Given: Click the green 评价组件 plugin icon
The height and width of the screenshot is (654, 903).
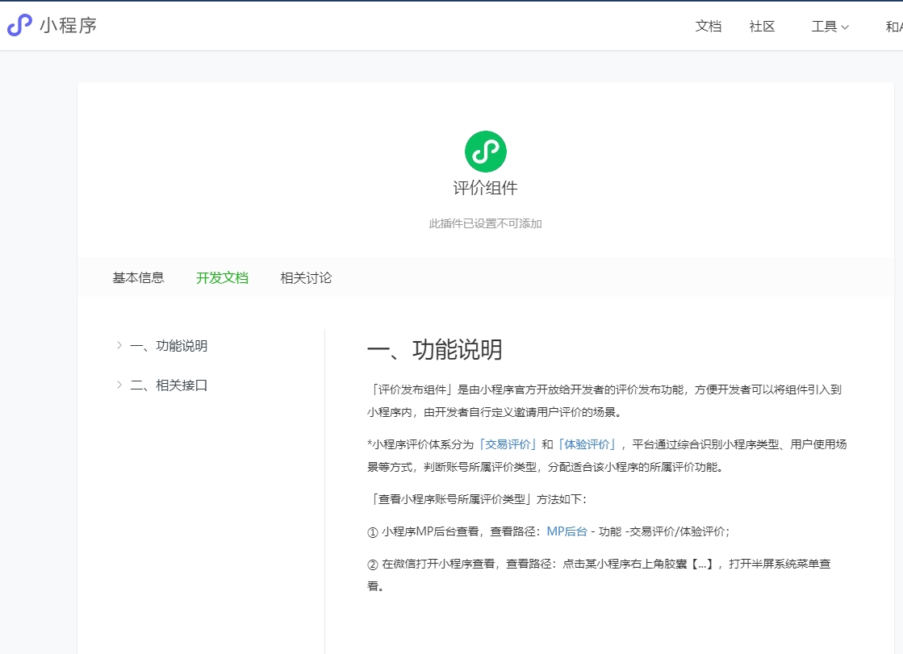Looking at the screenshot, I should [x=486, y=152].
